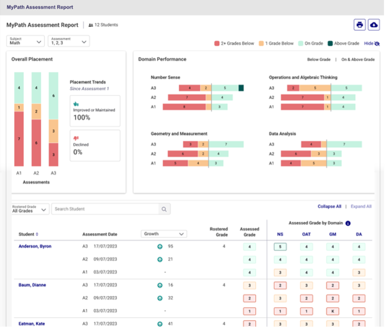Sort by Student column arrows
Image resolution: width=386 pixels, height=328 pixels.
pos(37,235)
